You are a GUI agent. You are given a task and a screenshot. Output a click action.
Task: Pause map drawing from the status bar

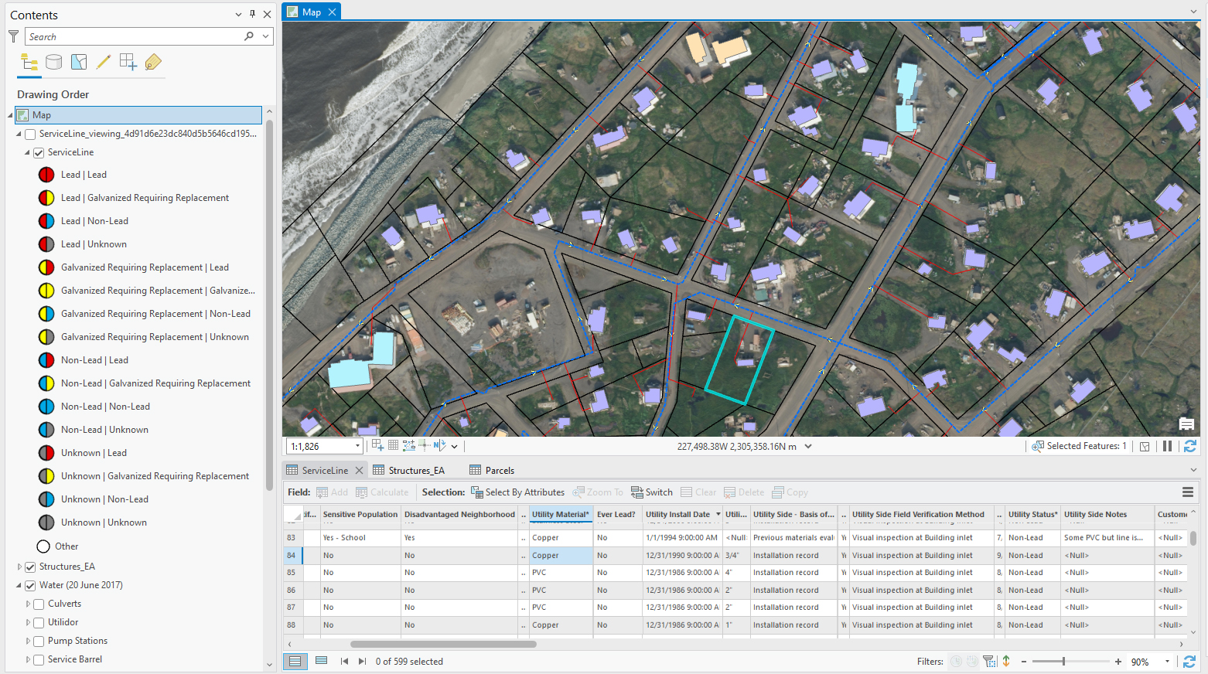[1168, 445]
